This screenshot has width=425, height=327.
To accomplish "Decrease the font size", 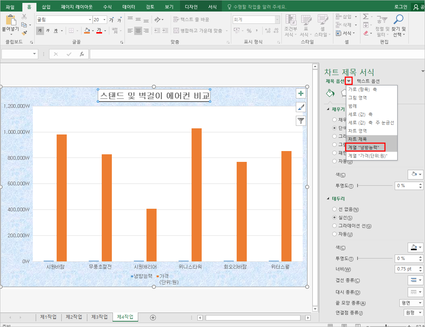I will [119, 20].
